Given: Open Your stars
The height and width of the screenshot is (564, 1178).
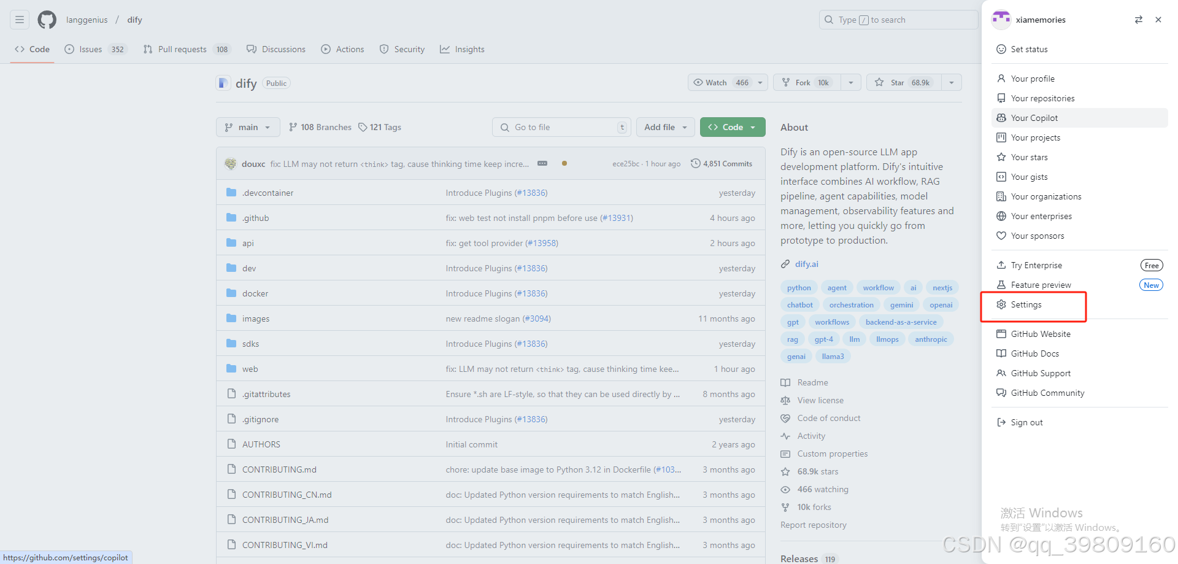Looking at the screenshot, I should [x=1080, y=157].
